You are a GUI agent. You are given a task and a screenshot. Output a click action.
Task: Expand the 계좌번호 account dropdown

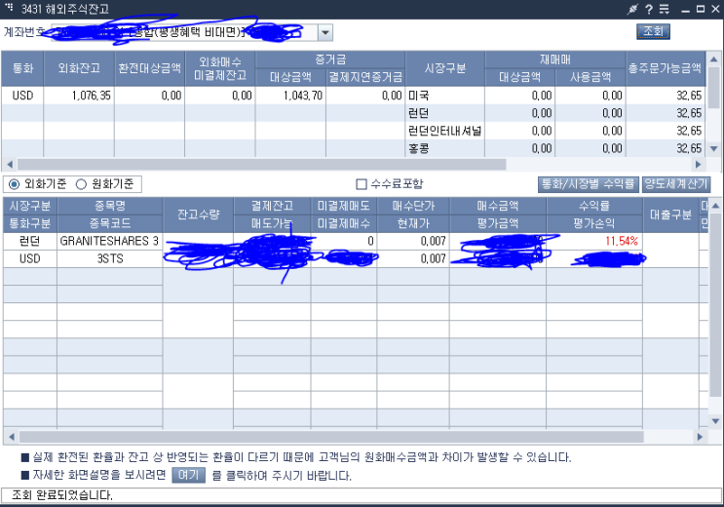coord(325,33)
